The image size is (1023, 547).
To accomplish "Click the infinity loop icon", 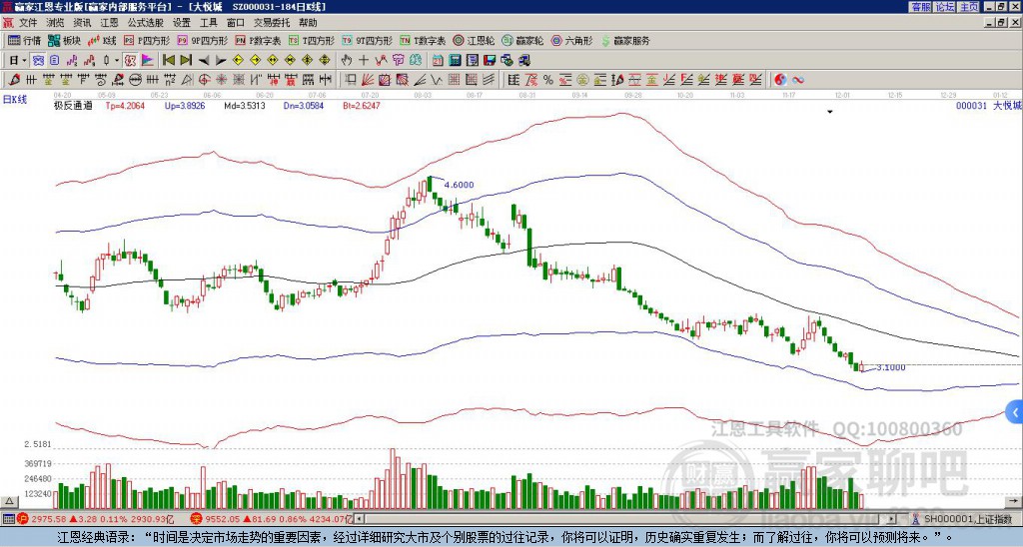I will [x=798, y=80].
